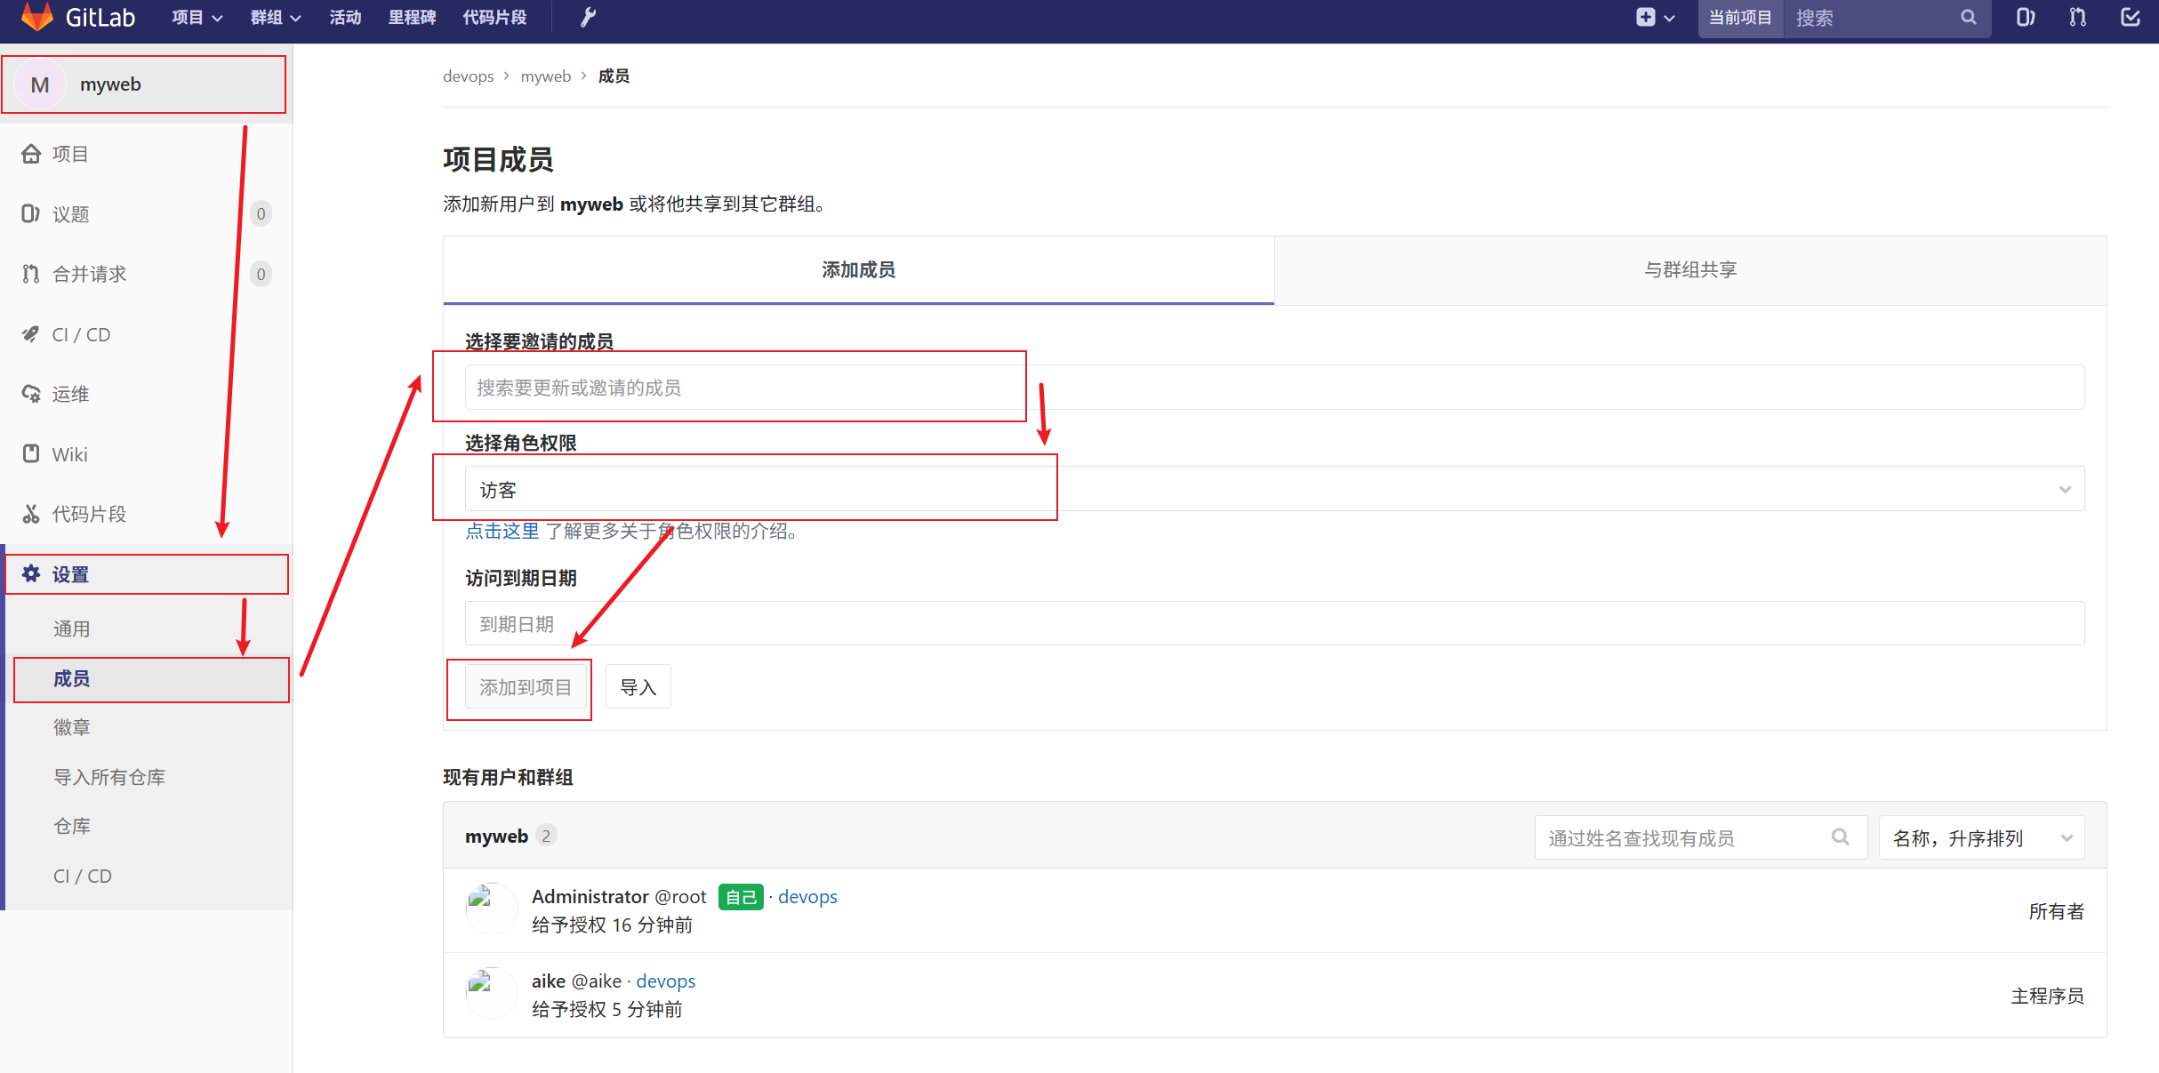Expand the 群组 top menu dropdown
Viewport: 2159px width, 1073px height.
click(275, 17)
